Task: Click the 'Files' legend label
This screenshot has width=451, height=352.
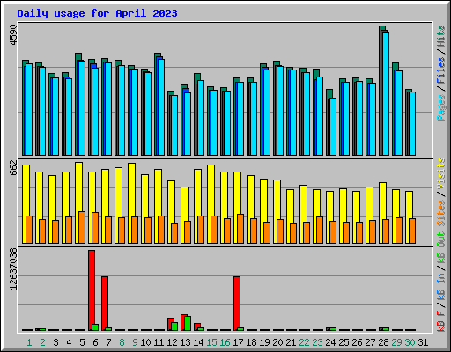Action: pyautogui.click(x=440, y=70)
